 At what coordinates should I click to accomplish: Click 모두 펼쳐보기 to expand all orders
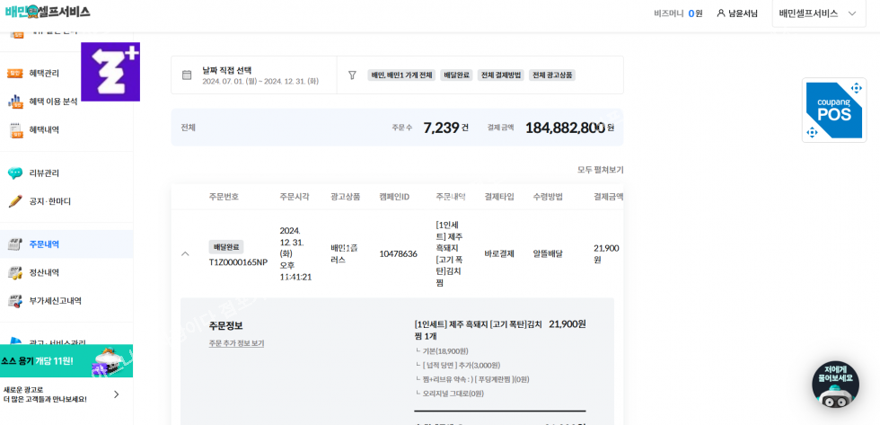point(600,170)
